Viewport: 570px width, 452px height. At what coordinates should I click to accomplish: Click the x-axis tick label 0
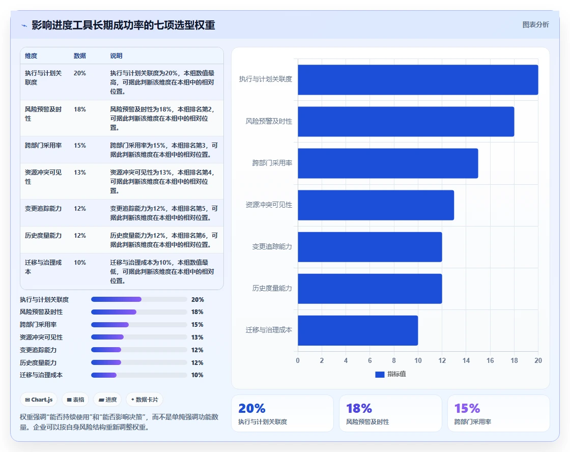click(x=298, y=360)
